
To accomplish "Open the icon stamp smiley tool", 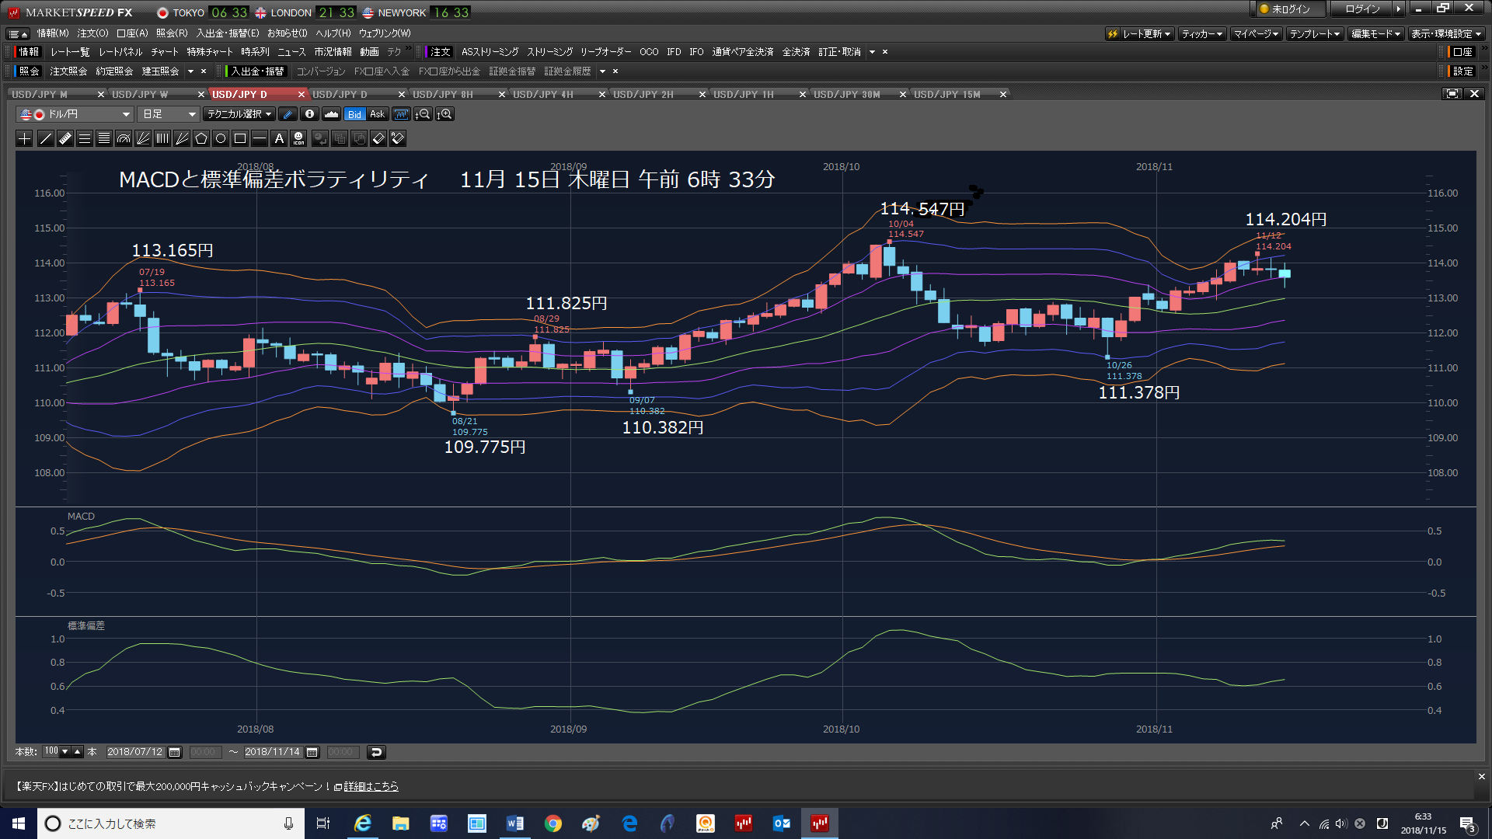I will point(298,138).
